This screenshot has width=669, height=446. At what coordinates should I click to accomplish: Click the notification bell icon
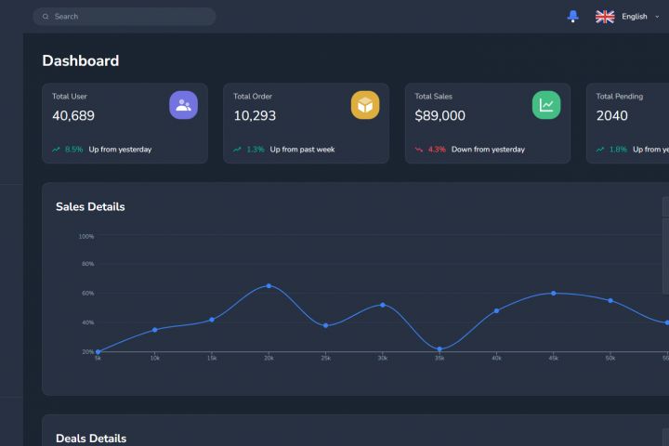(x=572, y=17)
